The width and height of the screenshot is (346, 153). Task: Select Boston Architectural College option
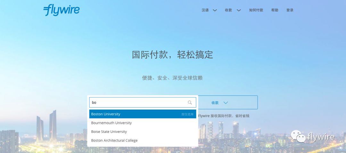[x=143, y=141]
